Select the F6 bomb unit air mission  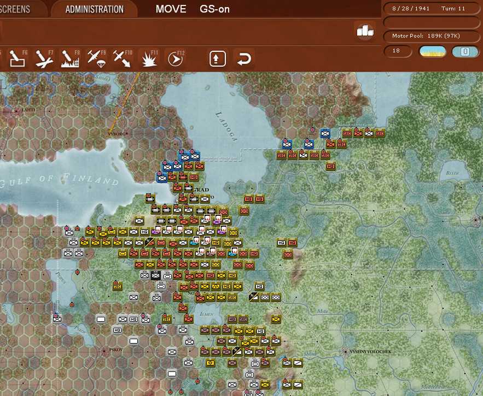point(18,58)
